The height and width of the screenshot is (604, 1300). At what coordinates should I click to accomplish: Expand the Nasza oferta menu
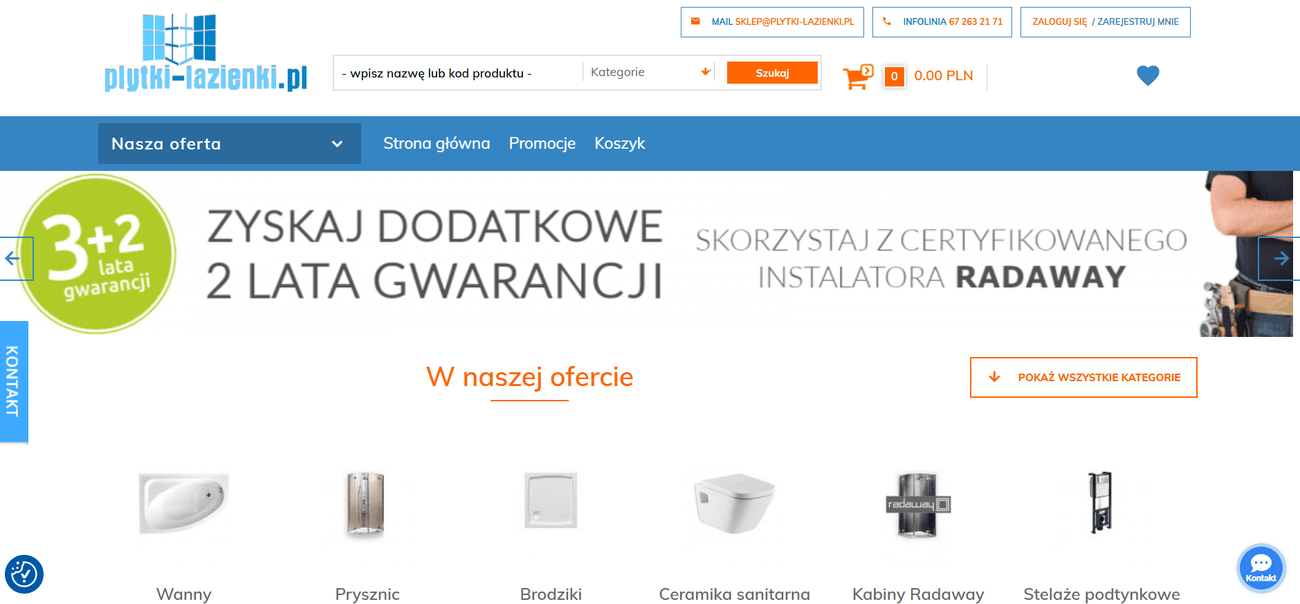229,144
